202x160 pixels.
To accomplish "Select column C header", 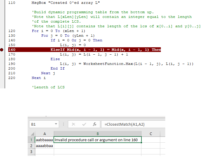I will [x=151, y=134].
